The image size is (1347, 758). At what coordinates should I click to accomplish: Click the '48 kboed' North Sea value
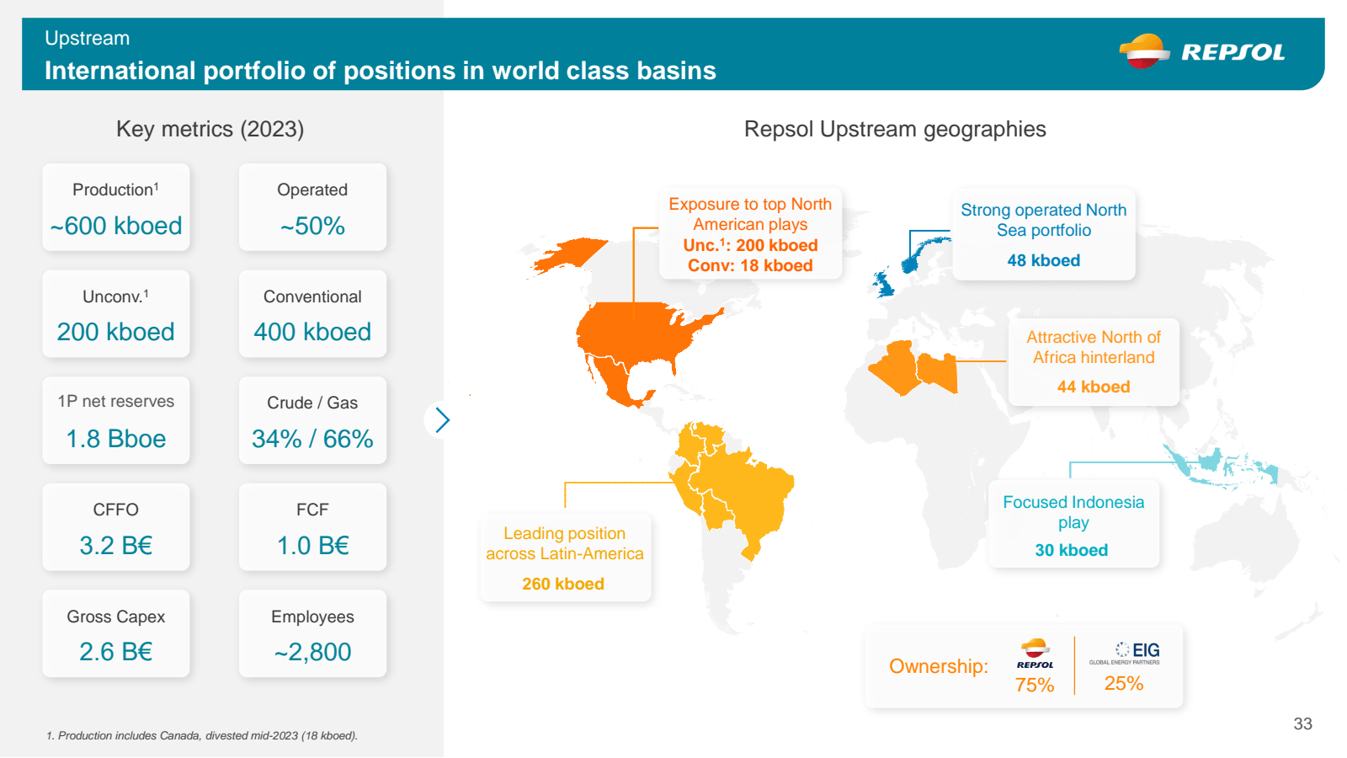click(1044, 260)
